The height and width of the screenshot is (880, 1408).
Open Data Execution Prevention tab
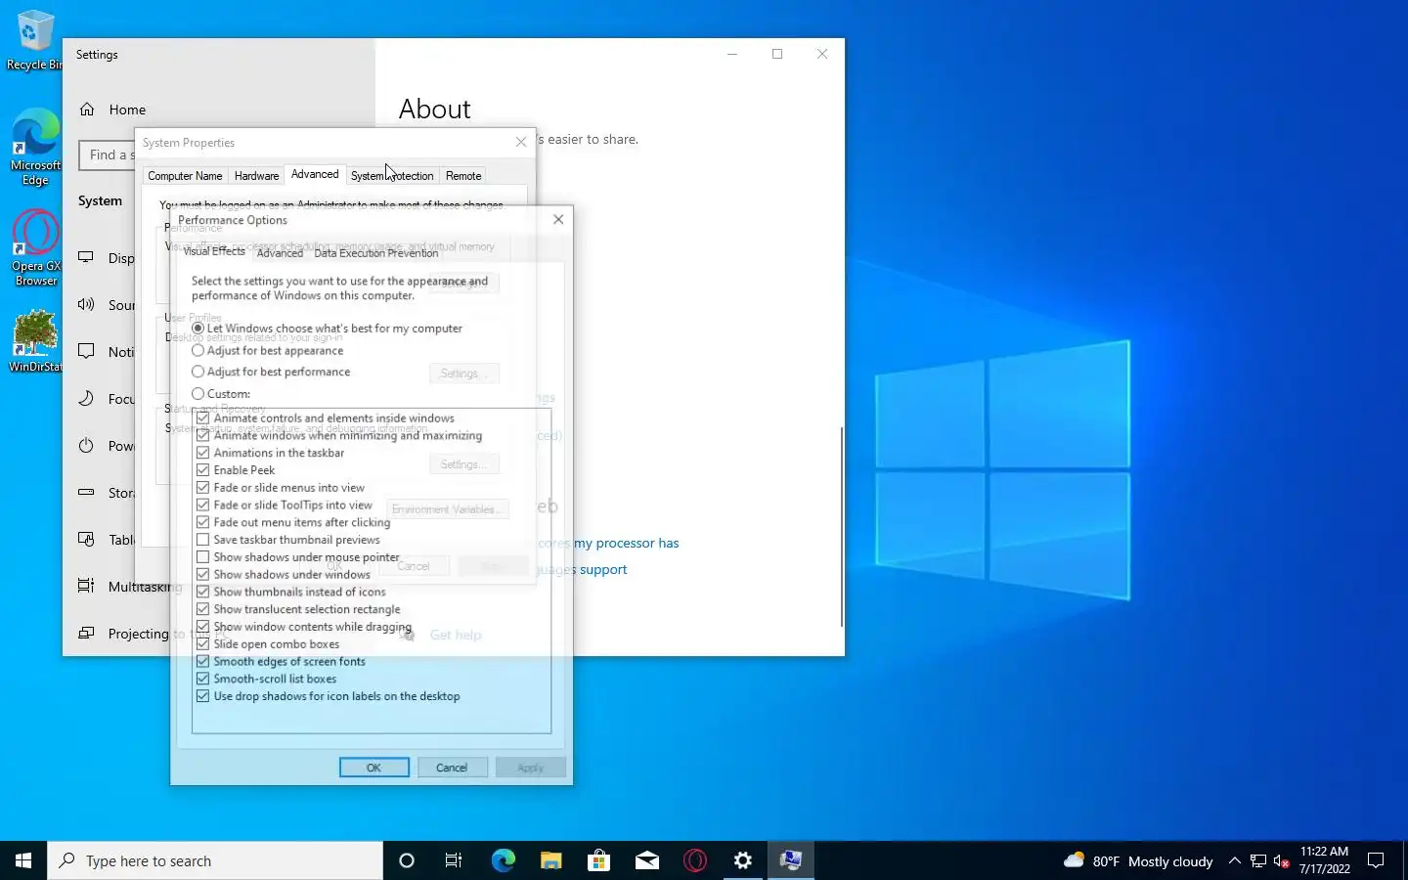375,253
